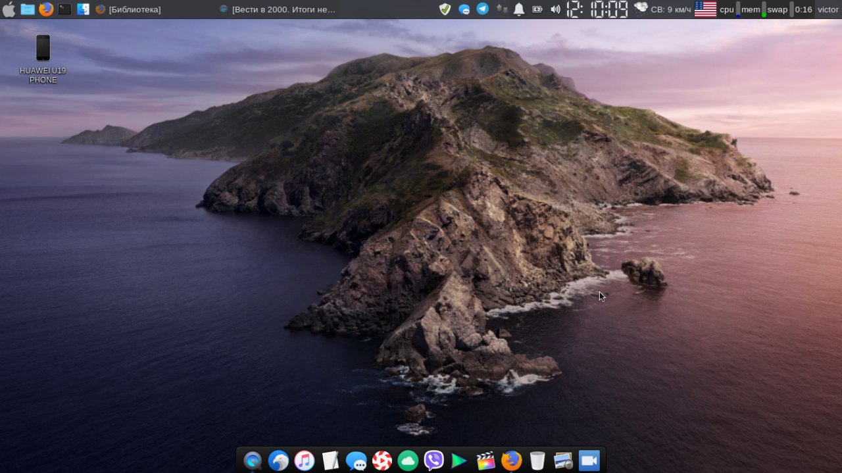Launch the red pinwheel app in dock

click(x=382, y=461)
